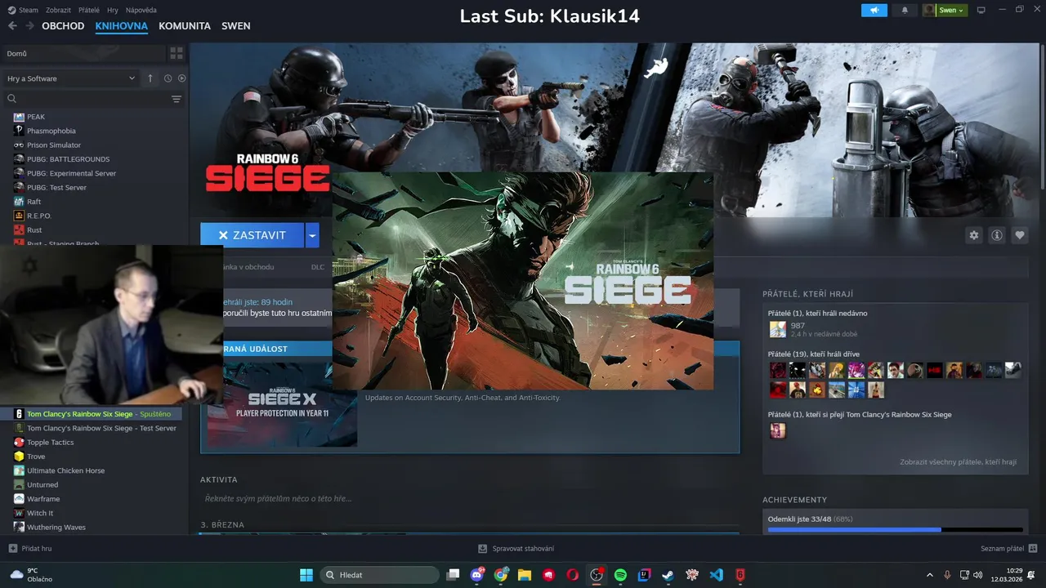Switch to the KNIHOVNA tab

121,26
